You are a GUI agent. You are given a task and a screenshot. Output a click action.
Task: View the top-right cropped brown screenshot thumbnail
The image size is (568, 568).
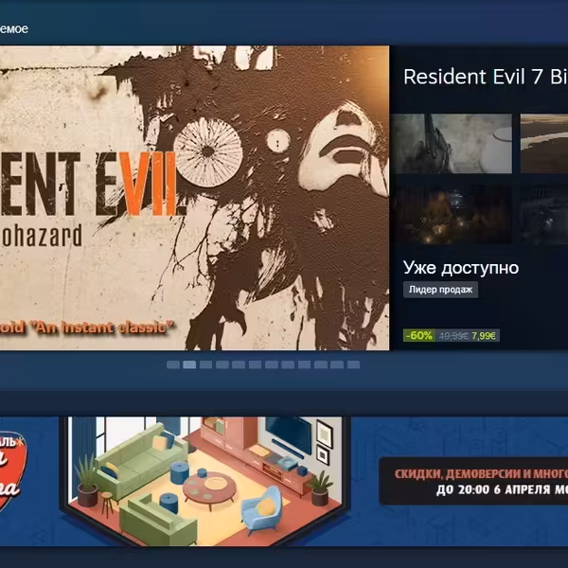pyautogui.click(x=544, y=144)
